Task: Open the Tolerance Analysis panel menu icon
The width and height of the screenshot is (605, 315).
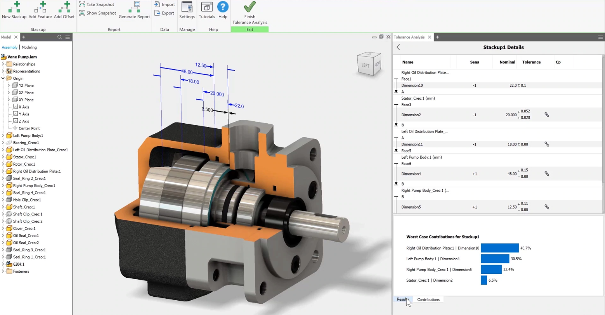Action: pos(600,37)
